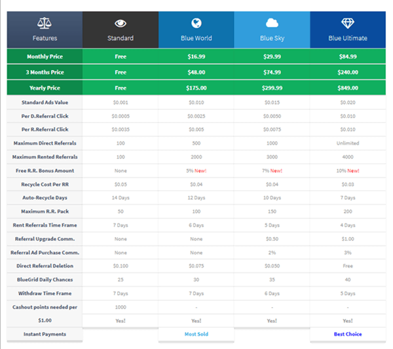Click the 4000 rented referrals value
Screen dimensions: 393x349
pyautogui.click(x=348, y=157)
